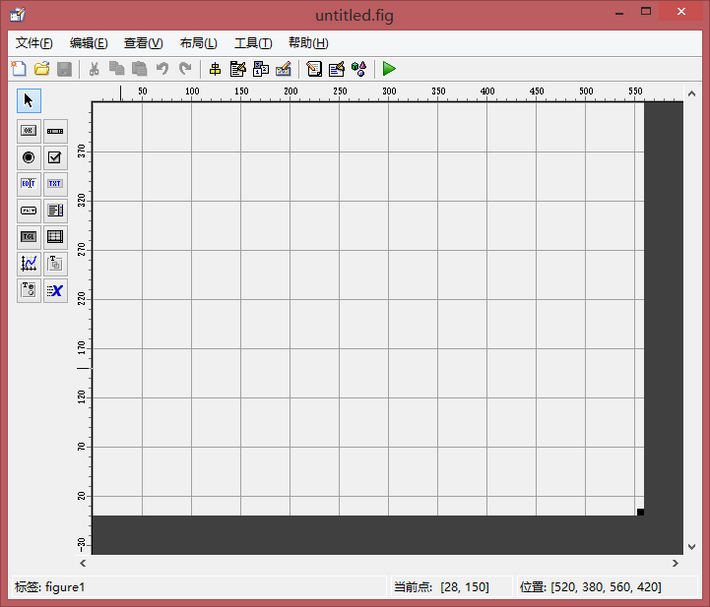
Task: Select the Push Button component in palette
Action: pyautogui.click(x=29, y=130)
